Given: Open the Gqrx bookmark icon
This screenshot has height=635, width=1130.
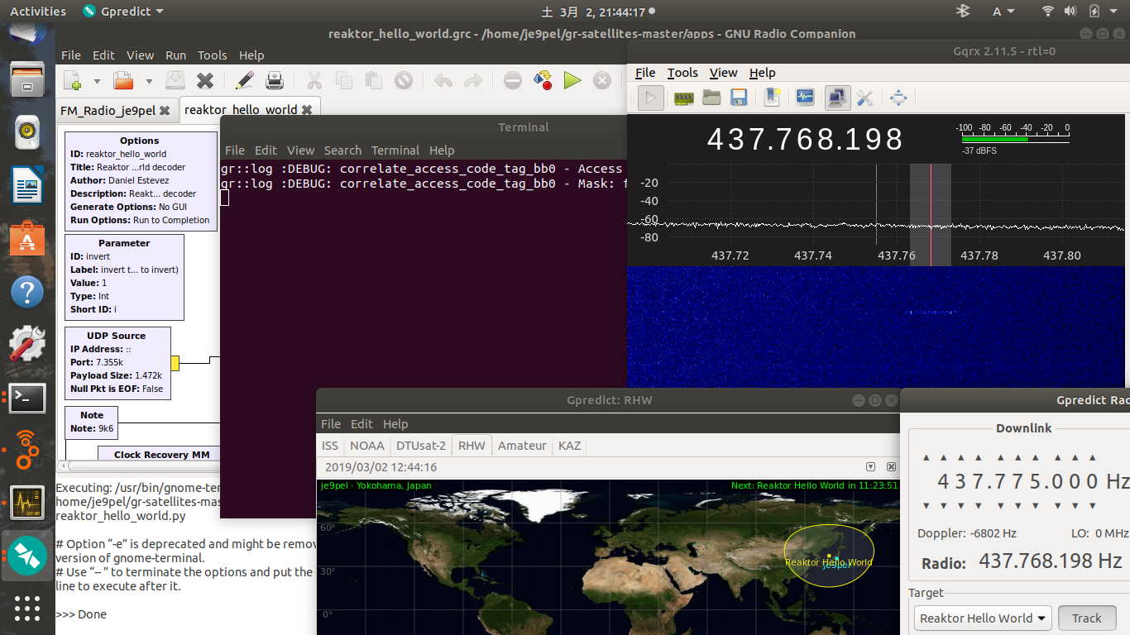Looking at the screenshot, I should pyautogui.click(x=772, y=98).
